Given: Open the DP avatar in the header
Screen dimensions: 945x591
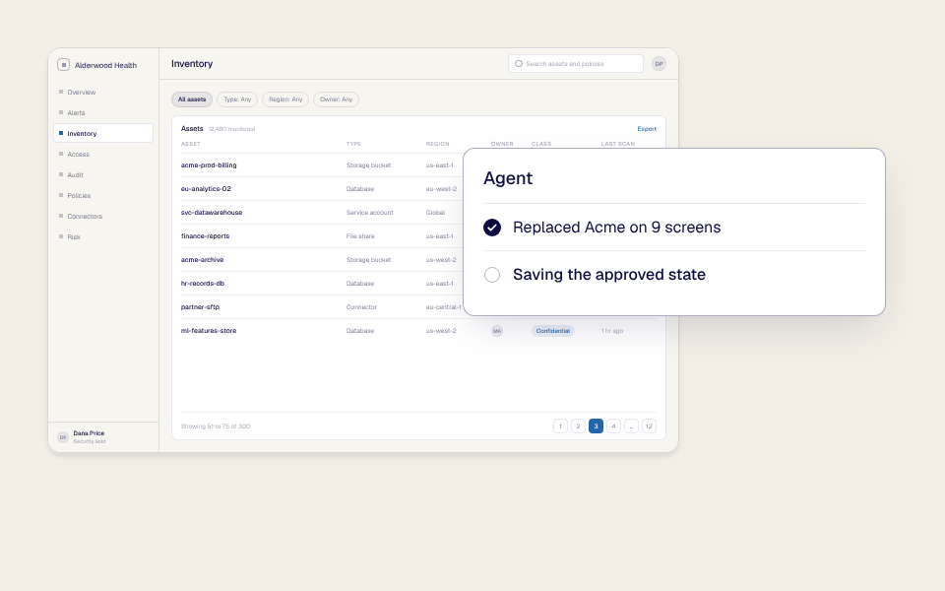Looking at the screenshot, I should (659, 64).
